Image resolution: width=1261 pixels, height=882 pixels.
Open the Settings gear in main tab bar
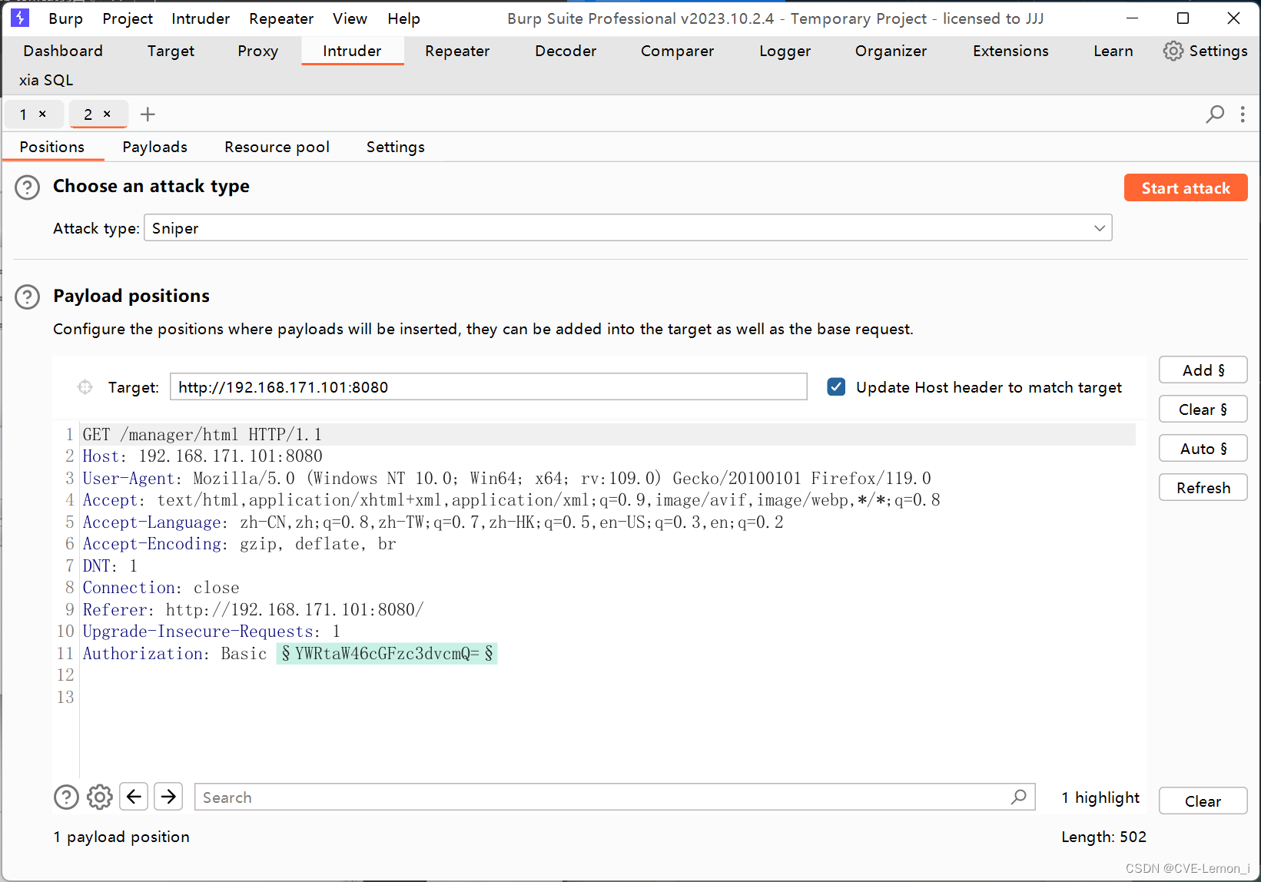[x=1205, y=51]
